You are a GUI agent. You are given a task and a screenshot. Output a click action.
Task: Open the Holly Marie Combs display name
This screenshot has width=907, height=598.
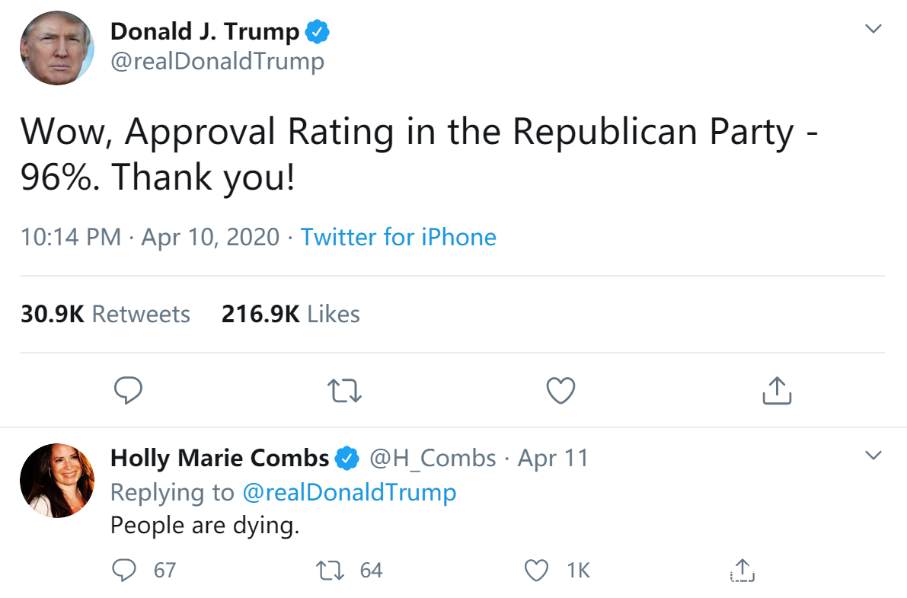click(x=219, y=458)
